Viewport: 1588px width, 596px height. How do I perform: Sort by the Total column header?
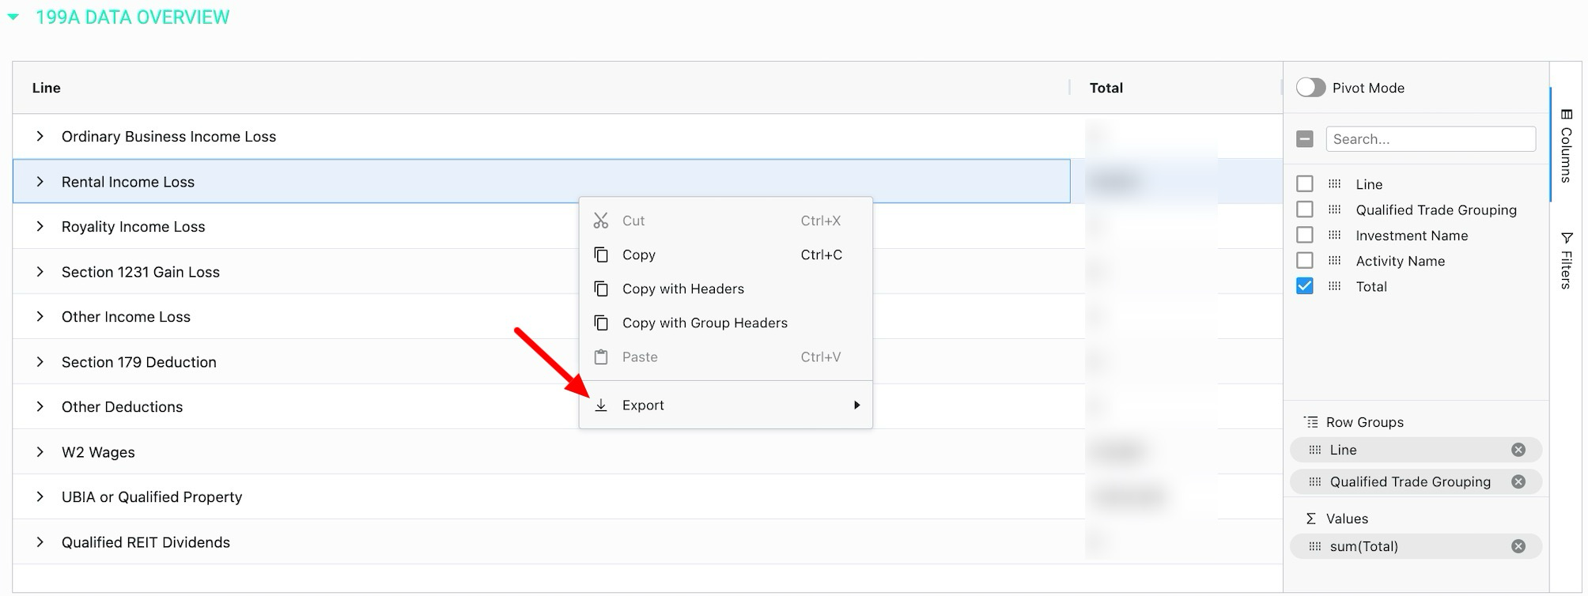pos(1106,88)
